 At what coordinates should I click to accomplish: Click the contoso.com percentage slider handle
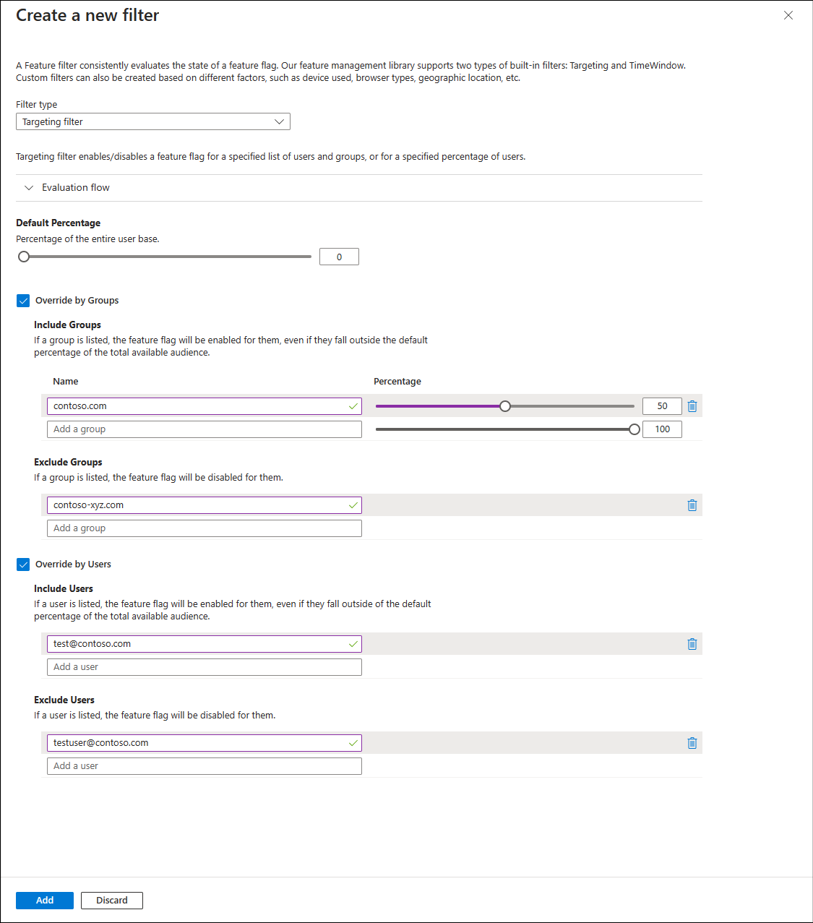pyautogui.click(x=505, y=406)
